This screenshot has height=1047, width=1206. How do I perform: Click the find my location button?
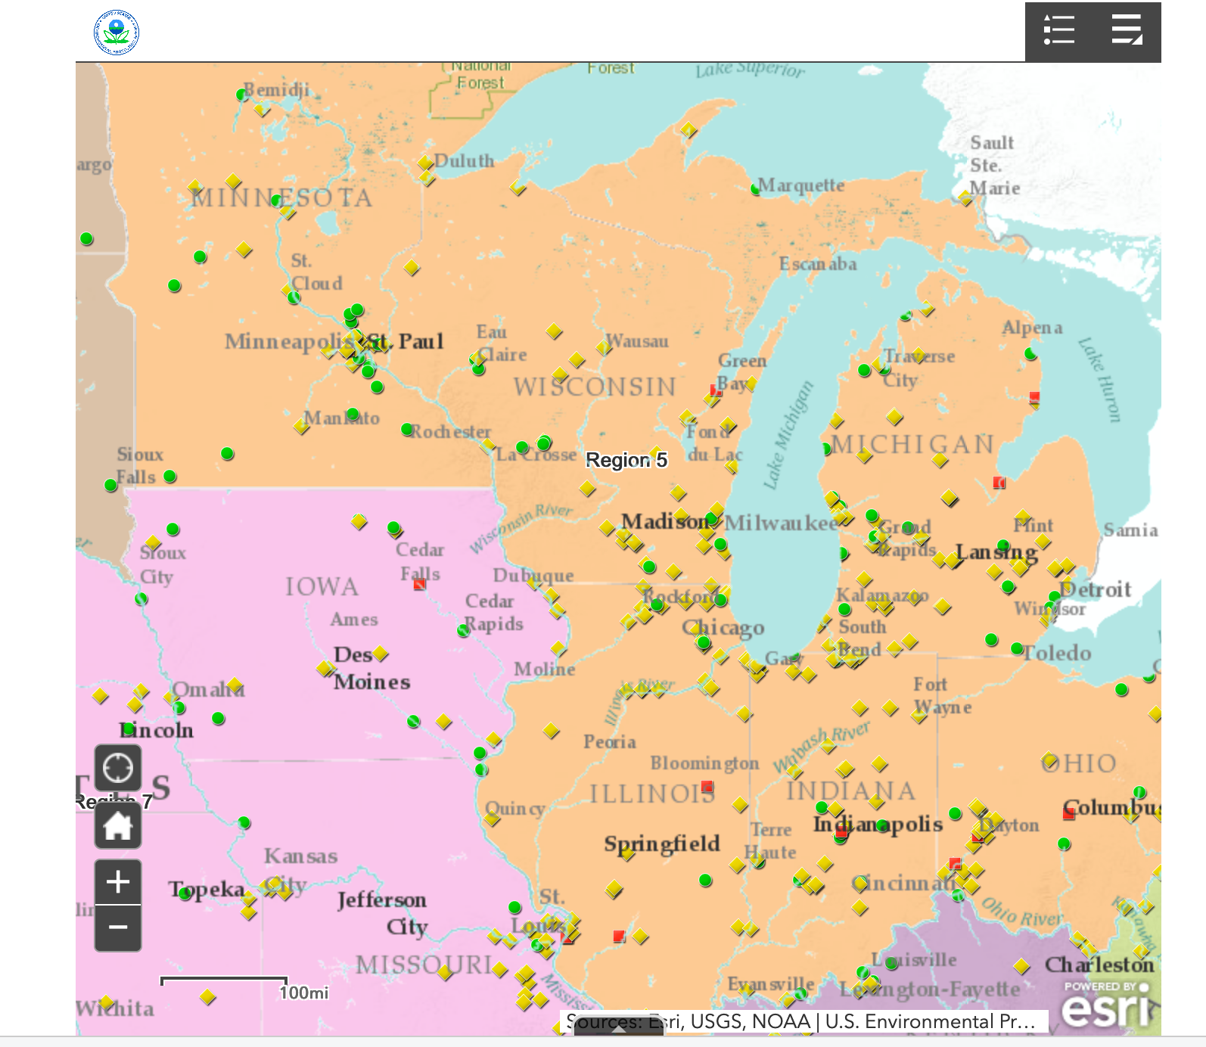coord(118,768)
